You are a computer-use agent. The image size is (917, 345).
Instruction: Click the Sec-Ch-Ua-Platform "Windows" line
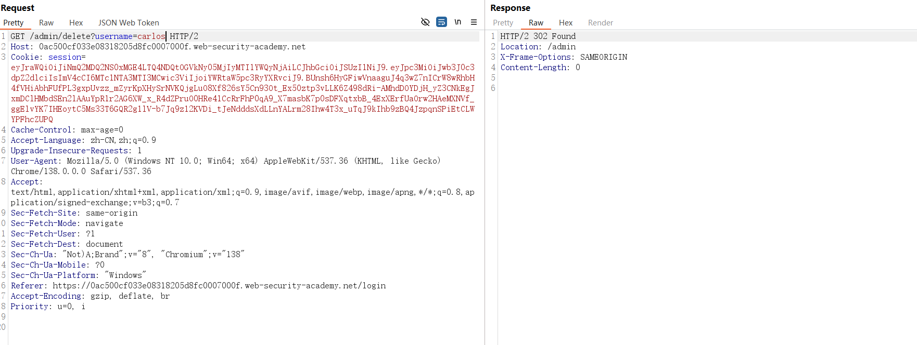pyautogui.click(x=79, y=275)
